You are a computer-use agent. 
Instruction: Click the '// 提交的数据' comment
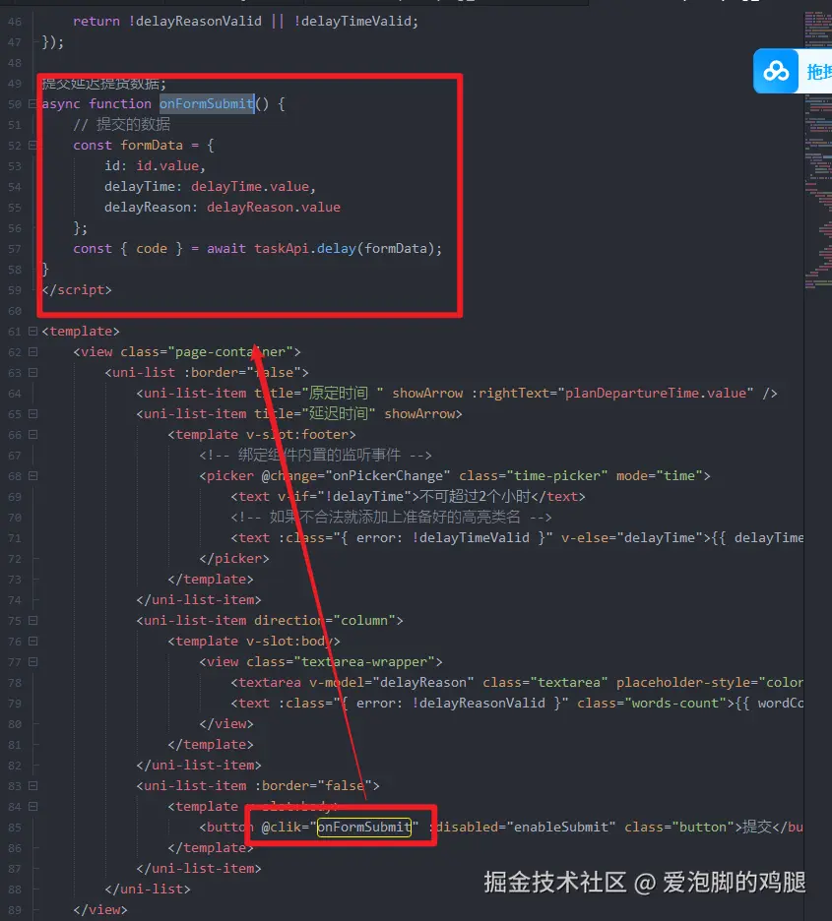point(122,125)
